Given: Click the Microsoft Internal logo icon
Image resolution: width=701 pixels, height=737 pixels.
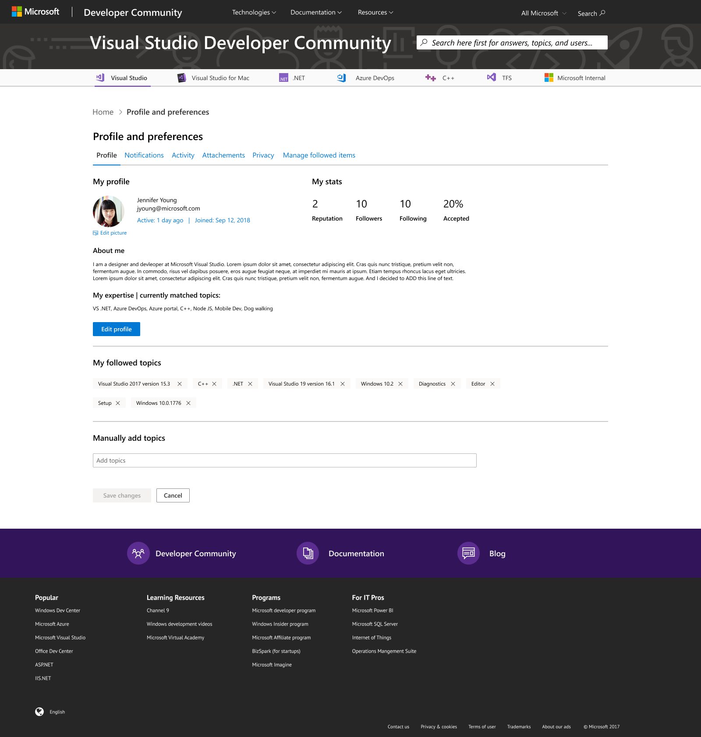Looking at the screenshot, I should point(549,77).
